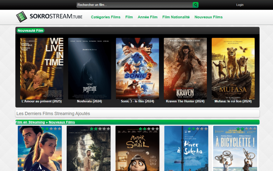Open the Film Nationalité menu

[176, 17]
